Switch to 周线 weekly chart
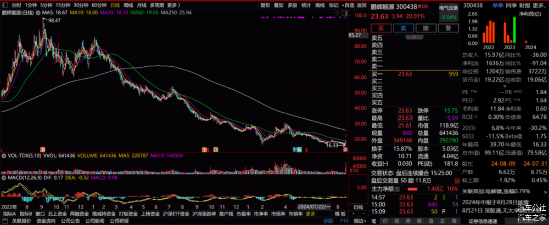 coord(128,5)
